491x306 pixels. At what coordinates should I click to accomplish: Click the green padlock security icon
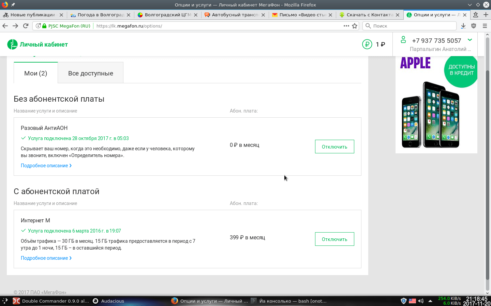44,26
